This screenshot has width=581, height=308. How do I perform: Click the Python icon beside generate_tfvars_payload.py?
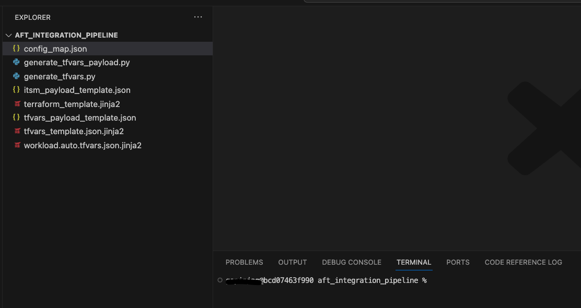17,62
